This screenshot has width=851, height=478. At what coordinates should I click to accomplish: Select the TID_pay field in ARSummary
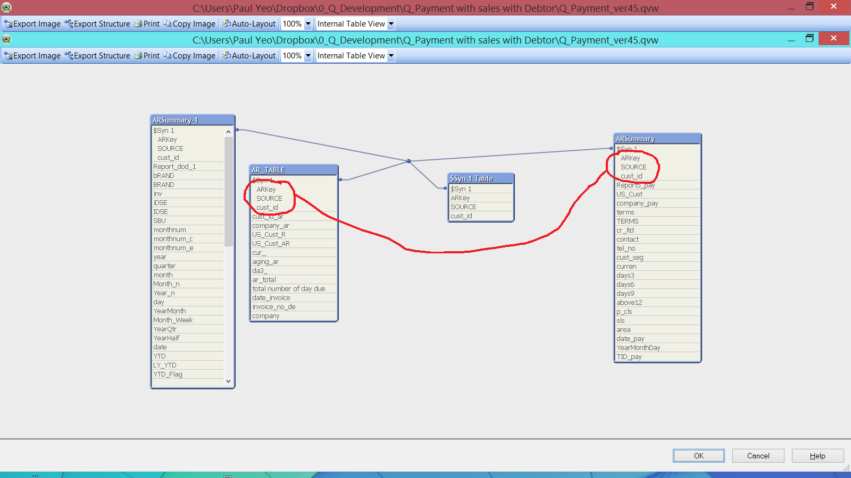657,356
